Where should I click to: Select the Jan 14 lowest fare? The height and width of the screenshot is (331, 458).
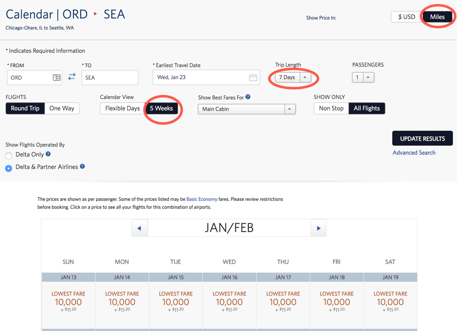tap(122, 302)
